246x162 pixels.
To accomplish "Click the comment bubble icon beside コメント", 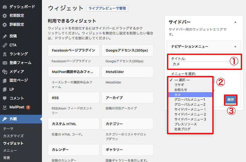I will click(x=5, y=98).
